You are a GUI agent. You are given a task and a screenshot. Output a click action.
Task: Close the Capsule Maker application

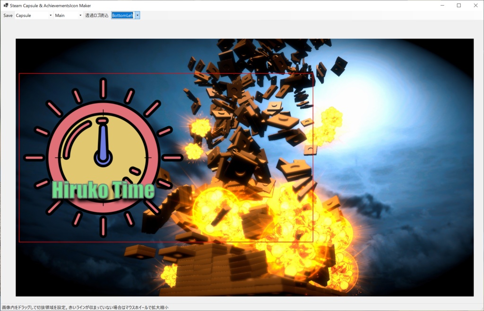pos(475,5)
